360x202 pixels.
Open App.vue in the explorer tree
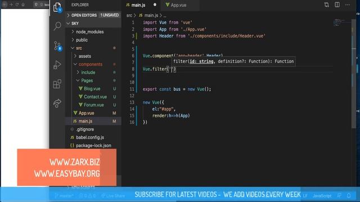[86, 113]
